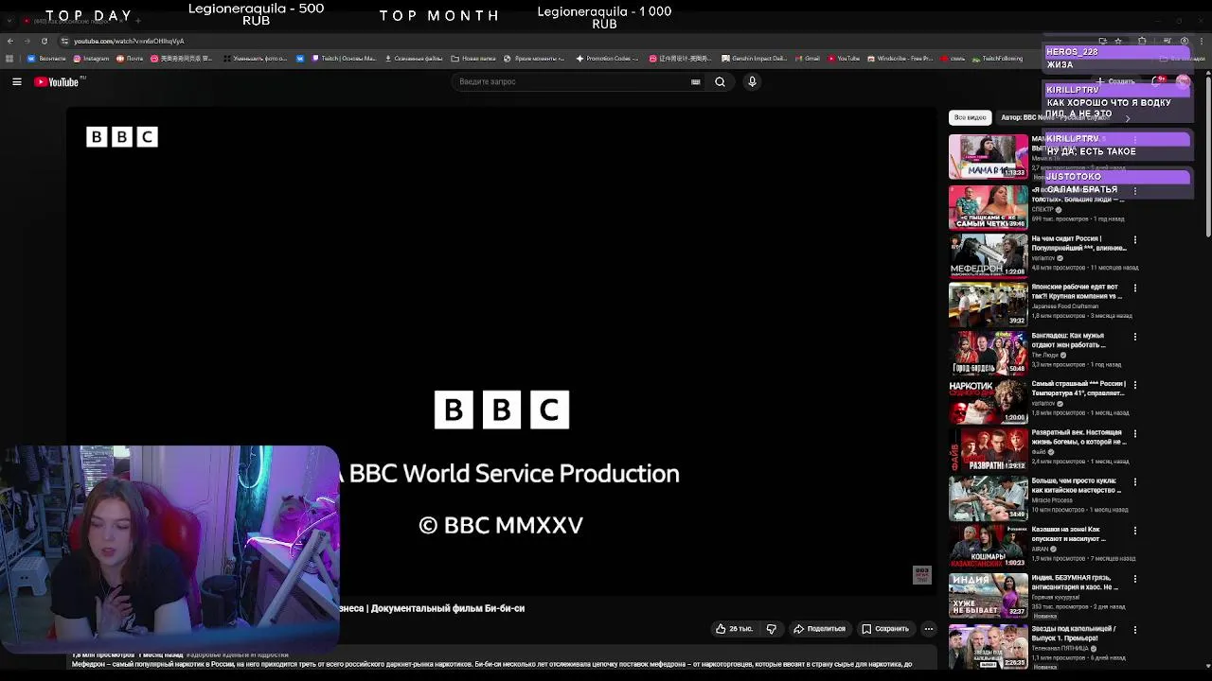Open the Gmail bookmark

coord(807,59)
